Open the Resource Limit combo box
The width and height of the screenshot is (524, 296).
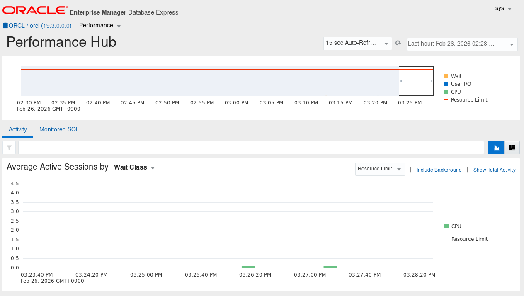[380, 169]
